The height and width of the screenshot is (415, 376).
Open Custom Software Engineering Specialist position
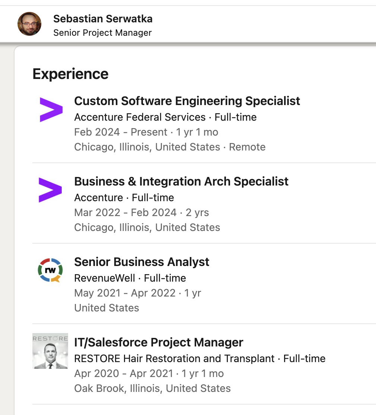(x=187, y=101)
